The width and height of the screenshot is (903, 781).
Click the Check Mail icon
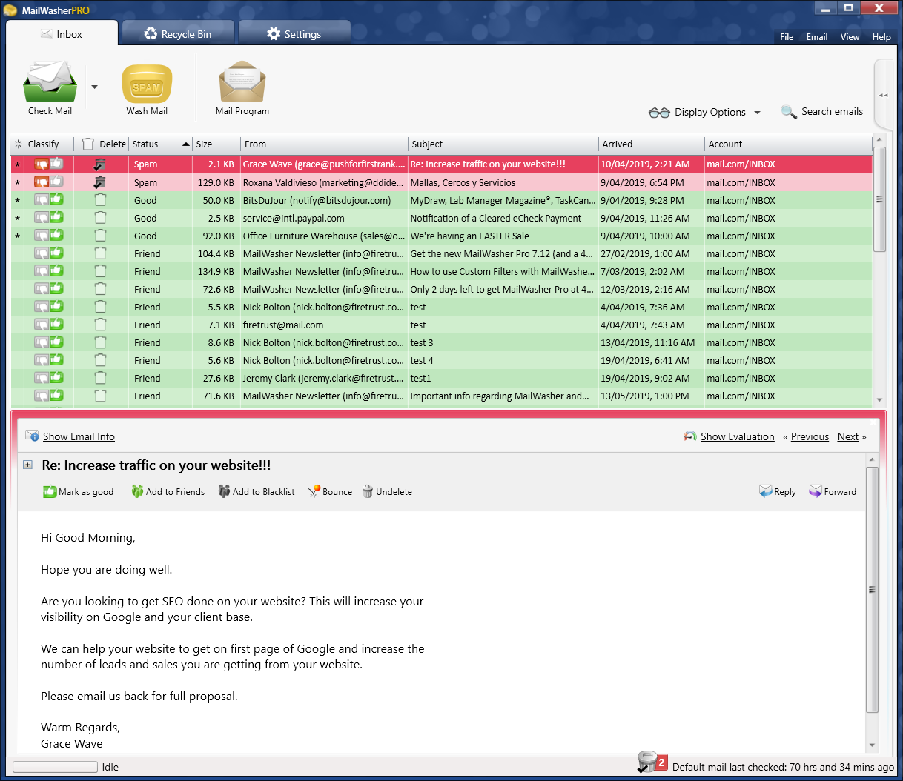(x=50, y=82)
